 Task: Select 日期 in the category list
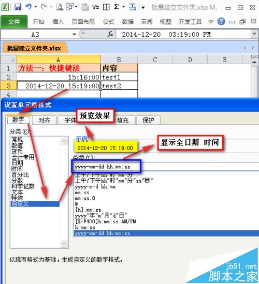17,163
